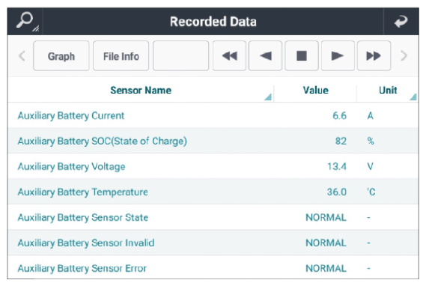This screenshot has height=286, width=426.
Task: Click the 6.6 current value
Action: [340, 116]
